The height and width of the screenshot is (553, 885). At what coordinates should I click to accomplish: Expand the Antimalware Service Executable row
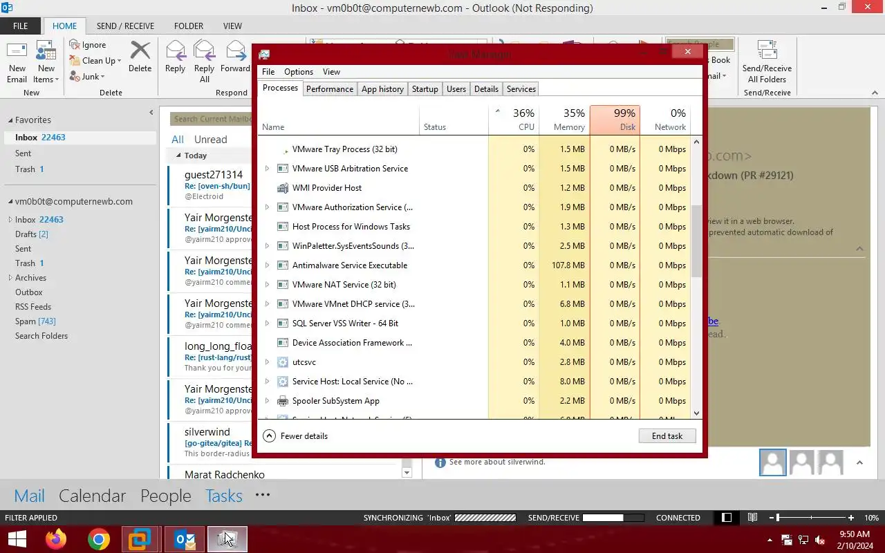point(268,265)
